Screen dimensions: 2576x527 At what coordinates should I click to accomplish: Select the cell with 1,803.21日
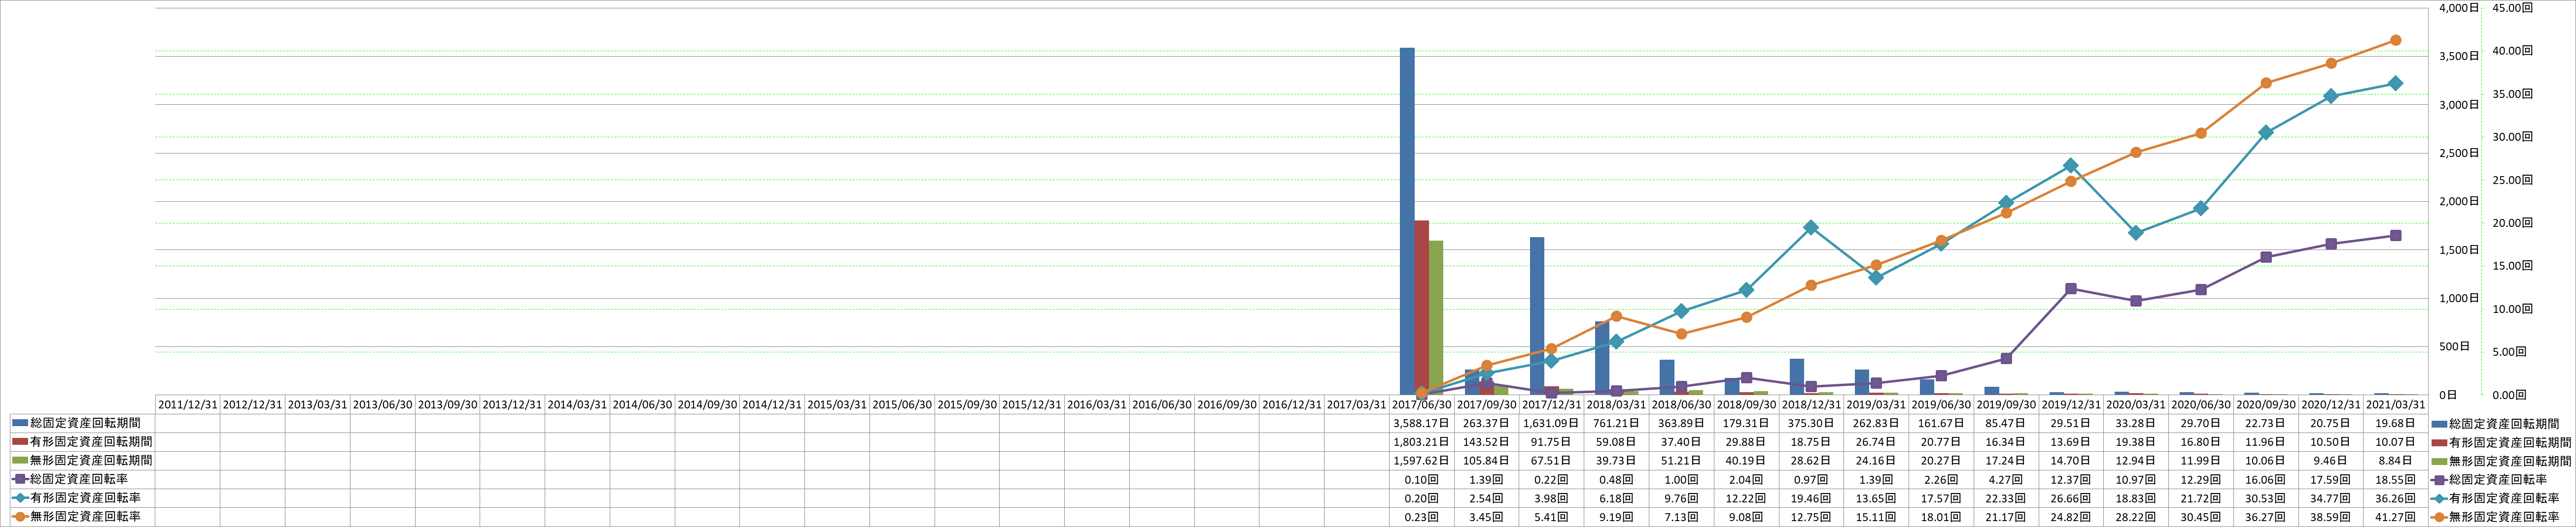click(1422, 441)
